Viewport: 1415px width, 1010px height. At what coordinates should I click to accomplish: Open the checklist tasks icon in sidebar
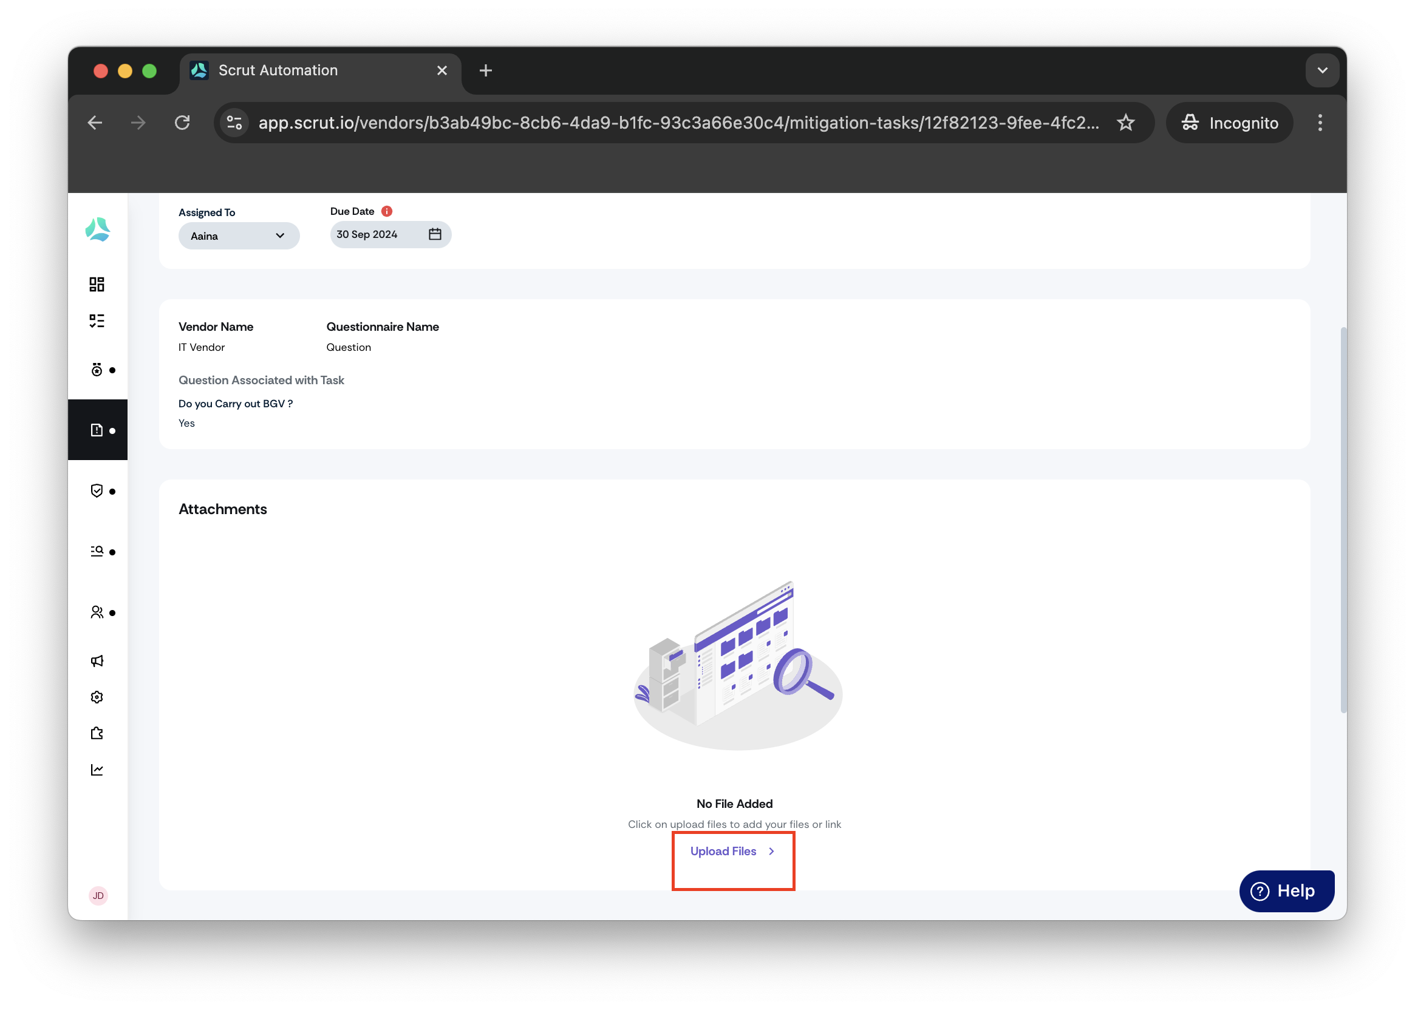[97, 321]
